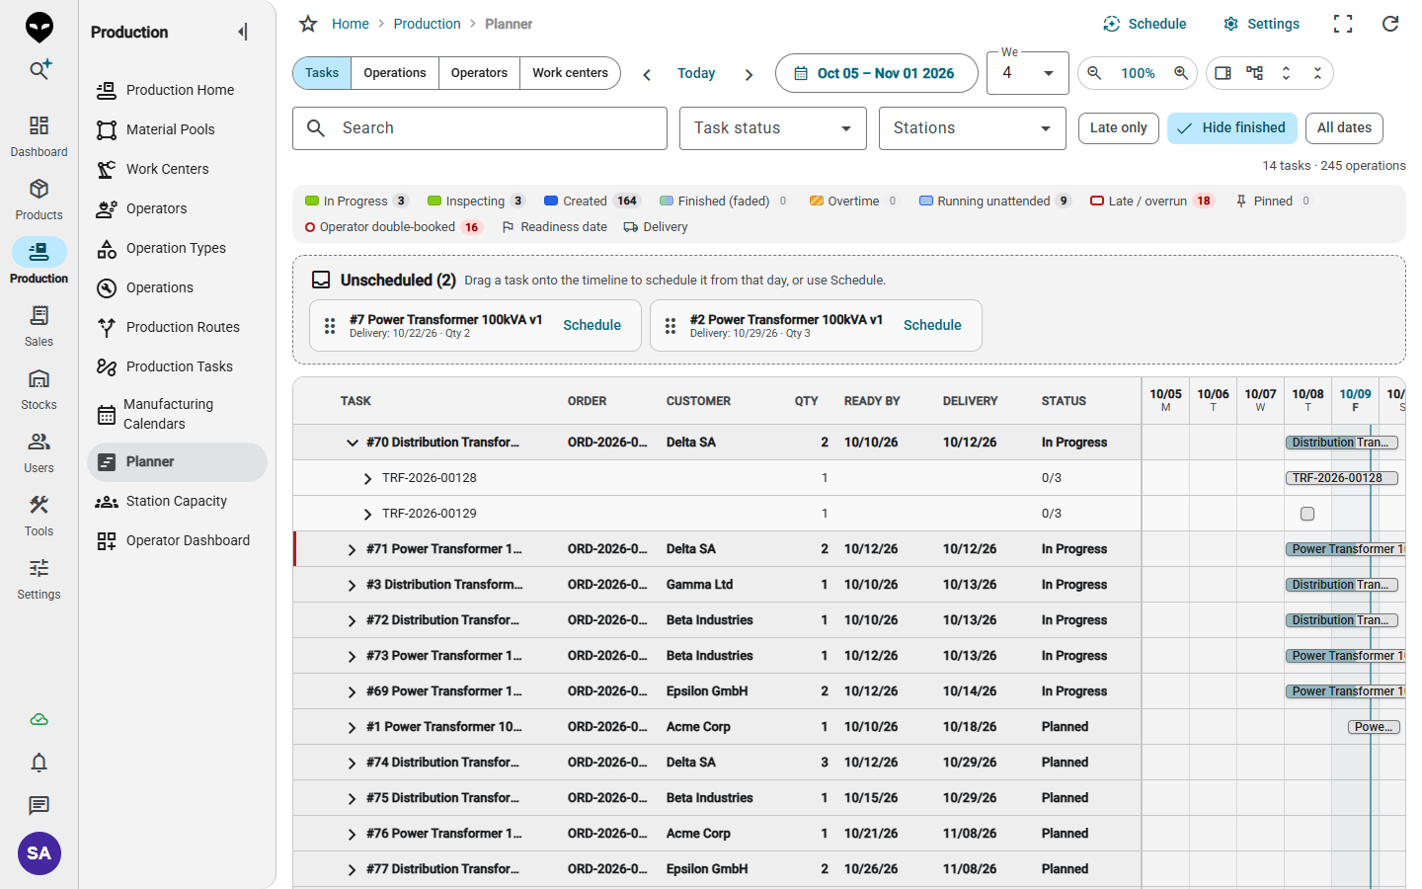Toggle the All dates filter

pos(1344,128)
